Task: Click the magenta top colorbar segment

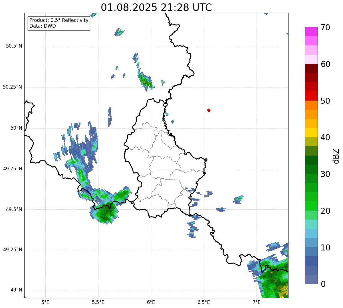Action: pyautogui.click(x=311, y=32)
